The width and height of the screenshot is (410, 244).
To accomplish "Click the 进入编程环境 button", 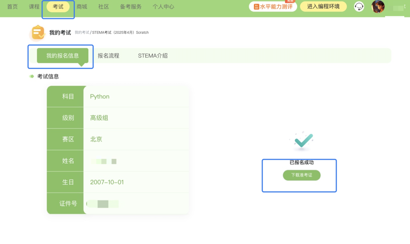I will [x=323, y=6].
